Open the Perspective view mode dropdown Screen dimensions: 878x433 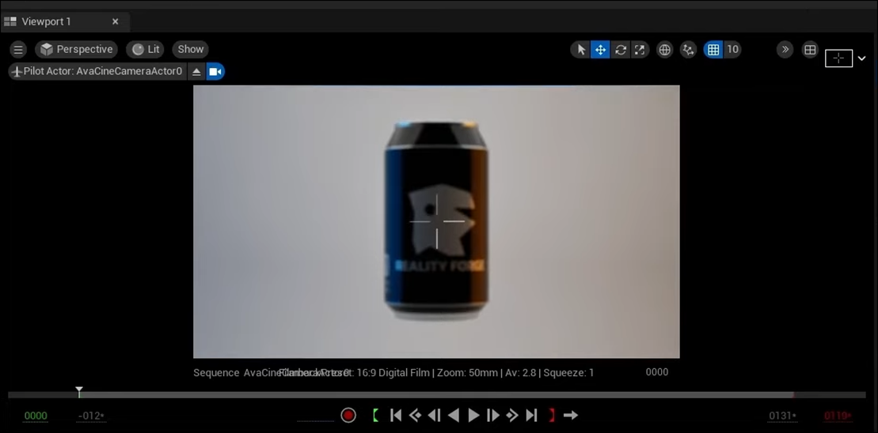coord(77,49)
